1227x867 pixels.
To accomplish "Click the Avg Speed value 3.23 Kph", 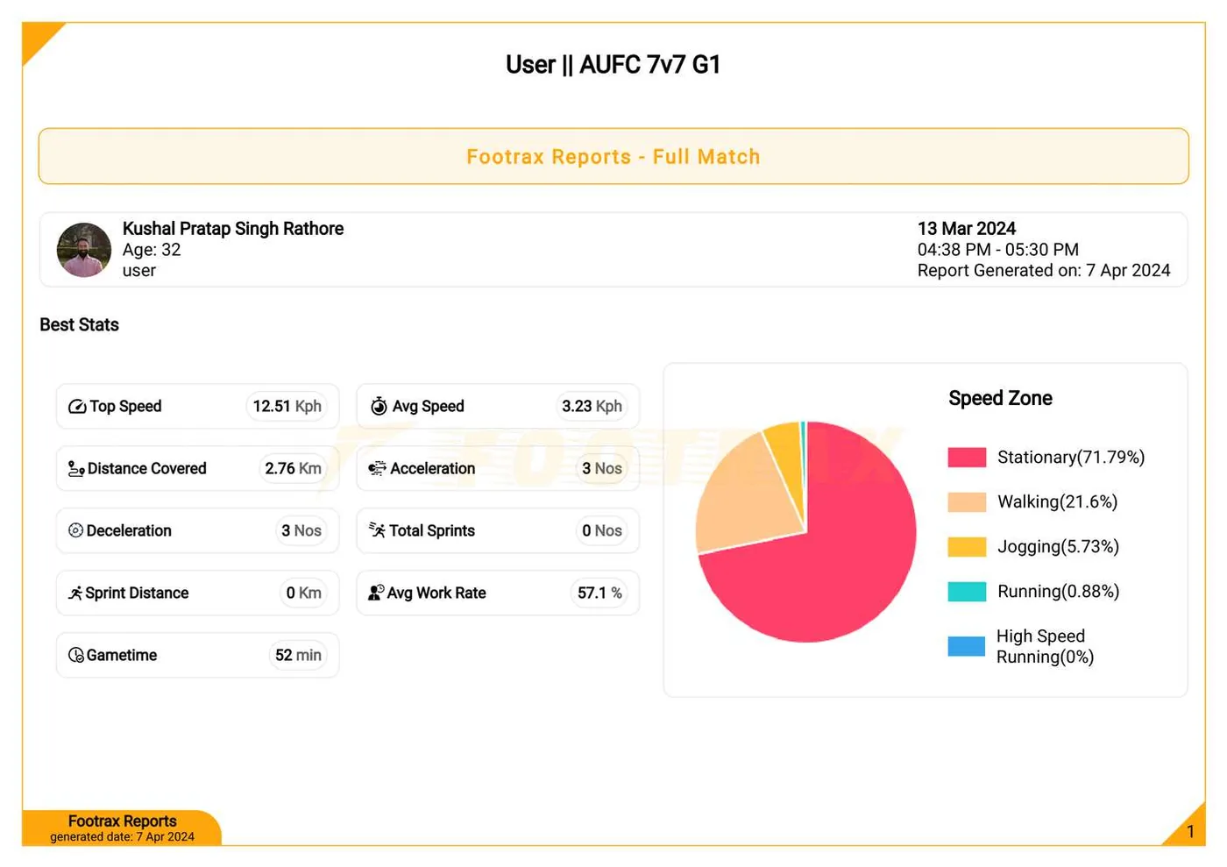I will click(592, 407).
